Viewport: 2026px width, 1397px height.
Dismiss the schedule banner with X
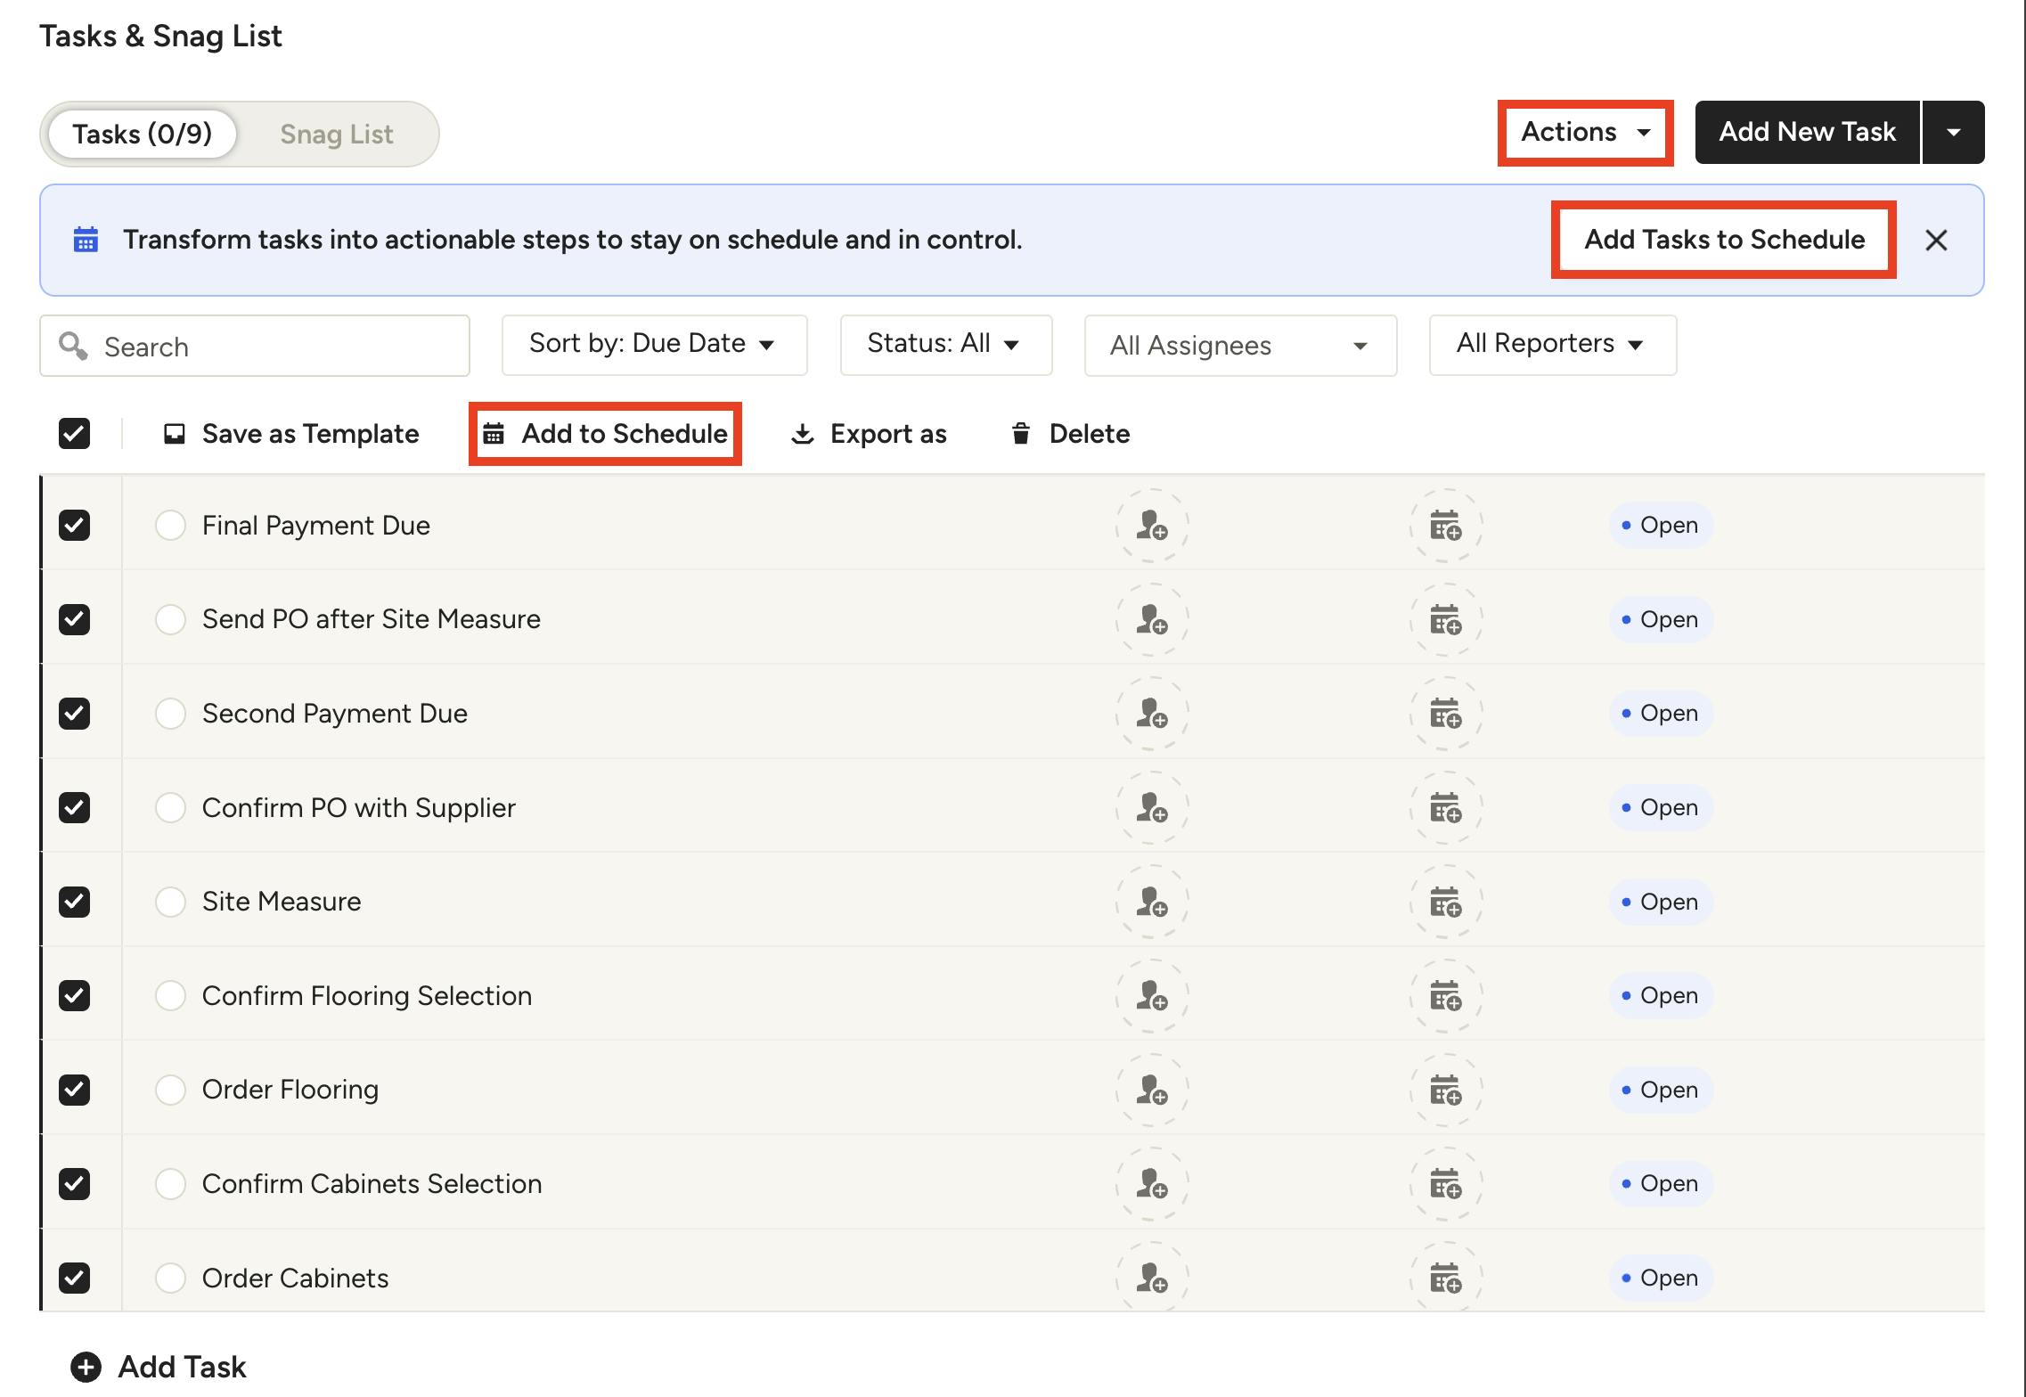pyautogui.click(x=1935, y=241)
